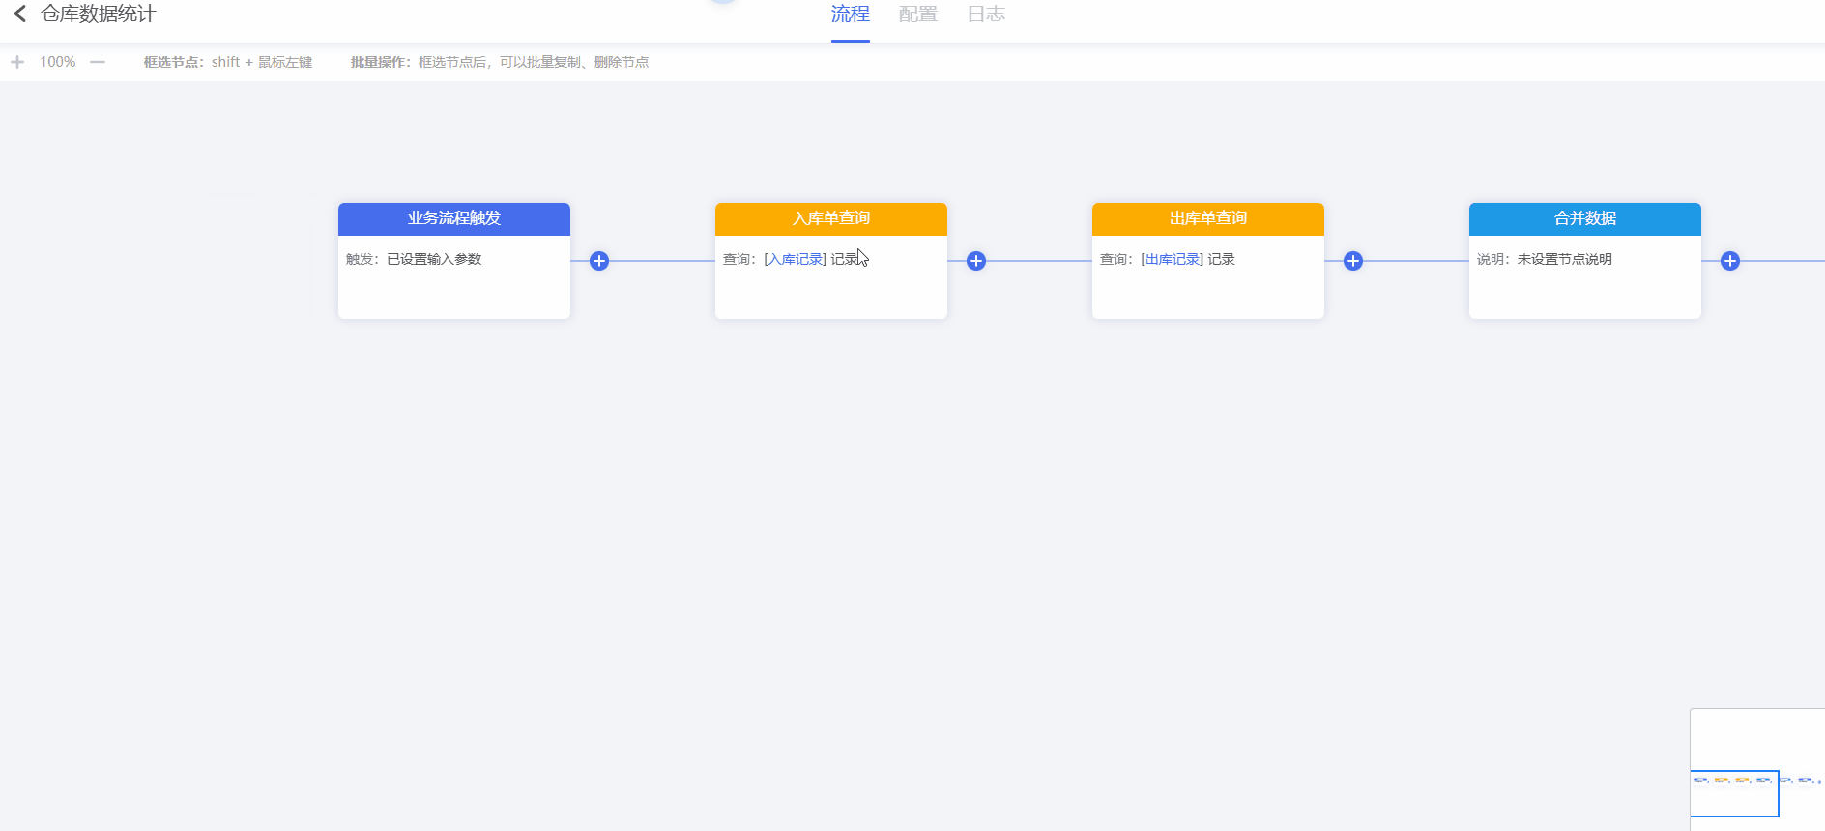Click the 100% zoom level display
Viewport: 1825px width, 831px height.
coord(58,62)
